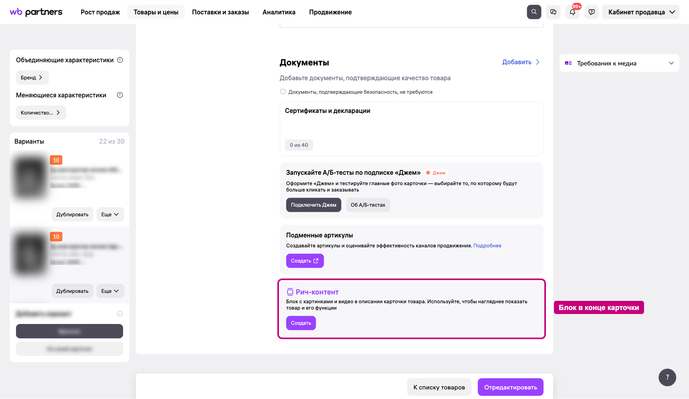Click Дублировать for first variant
Viewport: 689px width, 399px height.
72,214
